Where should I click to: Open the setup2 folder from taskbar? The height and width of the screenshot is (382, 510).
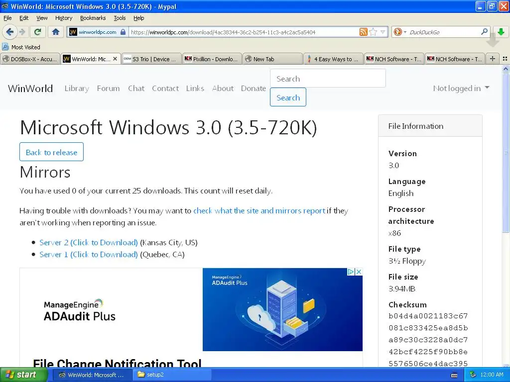(x=172, y=375)
